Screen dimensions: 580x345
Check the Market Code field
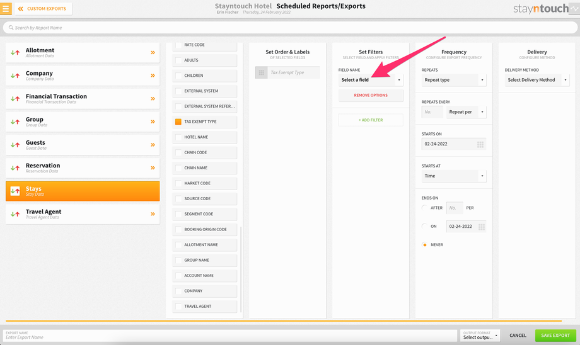[178, 183]
